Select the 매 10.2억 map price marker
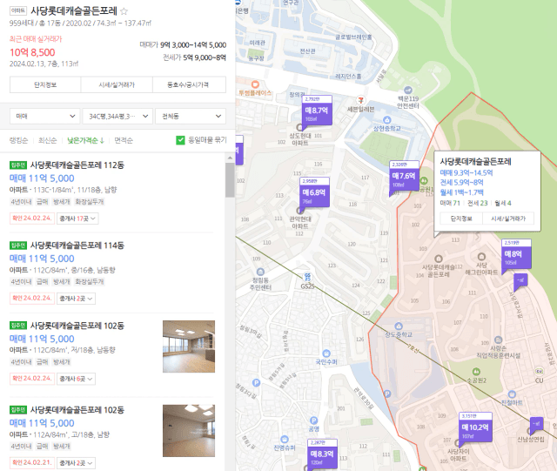This screenshot has height=471, width=557. (x=475, y=427)
